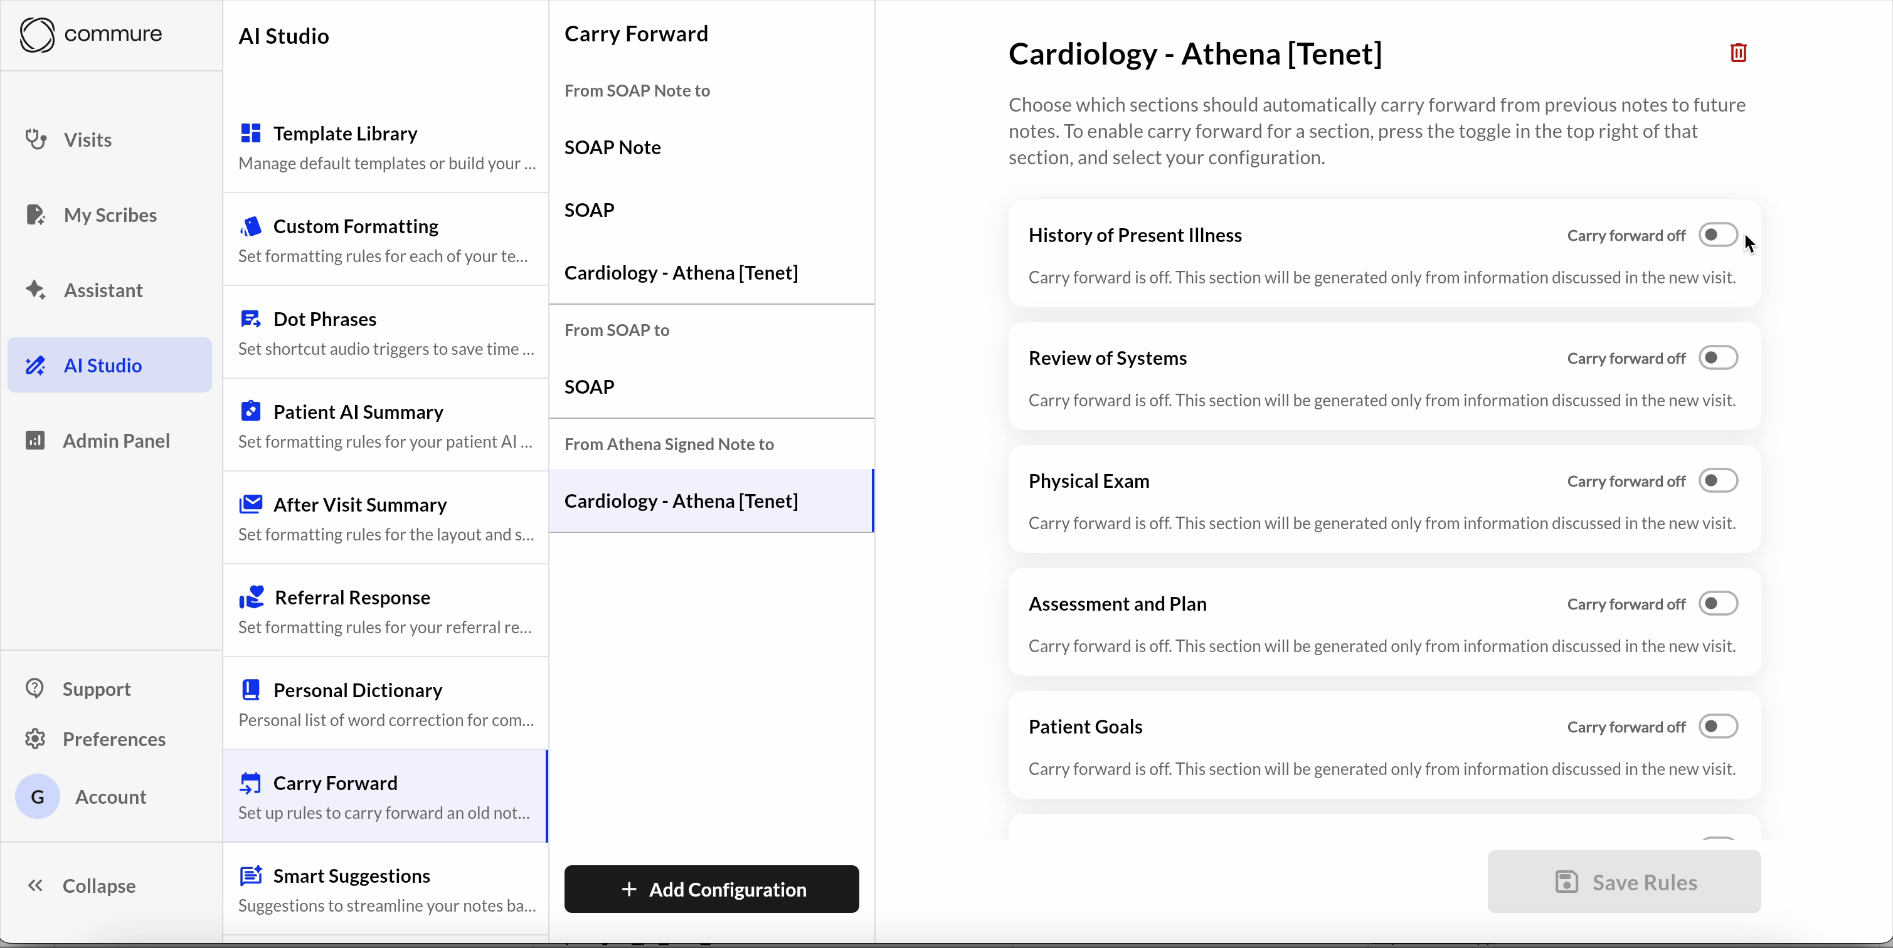This screenshot has height=948, width=1893.
Task: Turn on Physical Exam carry forward
Action: 1717,480
